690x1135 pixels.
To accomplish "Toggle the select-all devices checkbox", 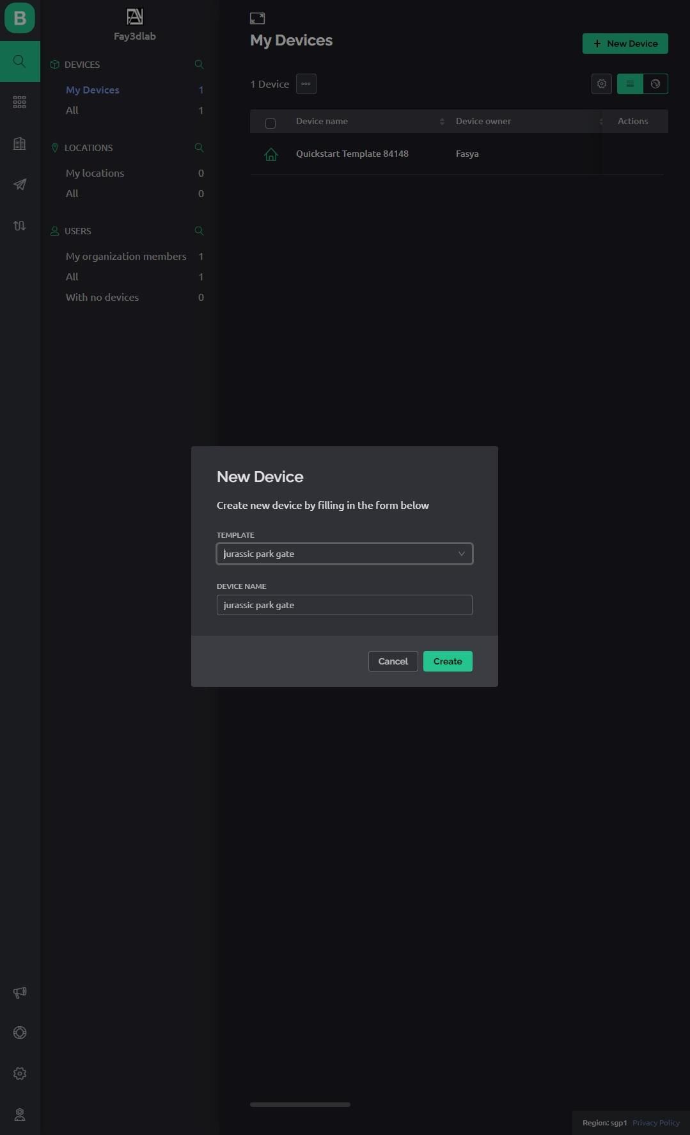I will [271, 123].
